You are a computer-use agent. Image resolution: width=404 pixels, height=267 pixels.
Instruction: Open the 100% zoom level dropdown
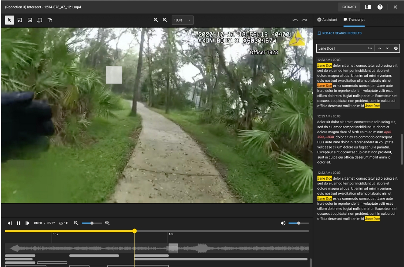[x=182, y=20]
